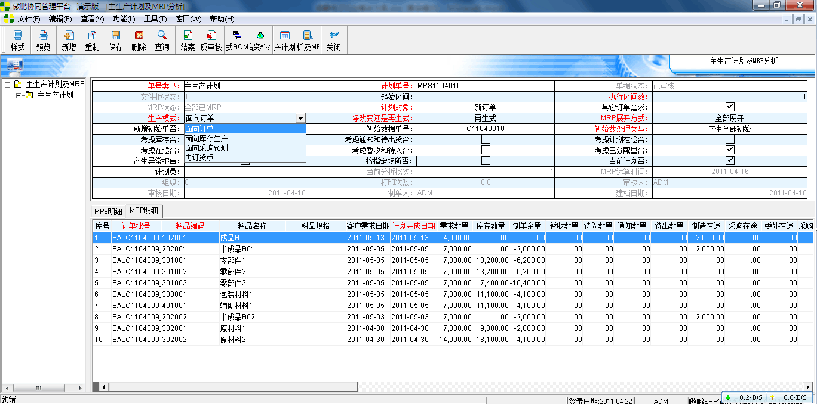Uncheck the 当前计划否 checkbox

729,160
